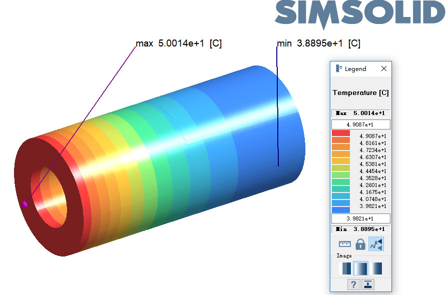Image resolution: width=447 pixels, height=295 pixels.
Task: Toggle the padlock icon to lock legend range
Action: tap(360, 244)
